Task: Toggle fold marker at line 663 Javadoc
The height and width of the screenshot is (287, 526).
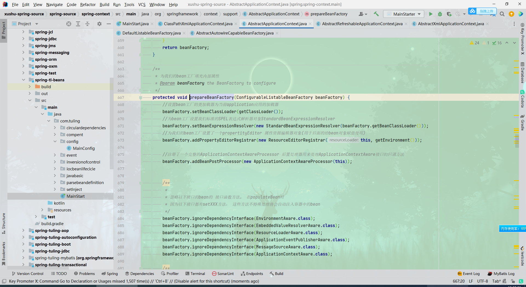Action: tap(141, 69)
